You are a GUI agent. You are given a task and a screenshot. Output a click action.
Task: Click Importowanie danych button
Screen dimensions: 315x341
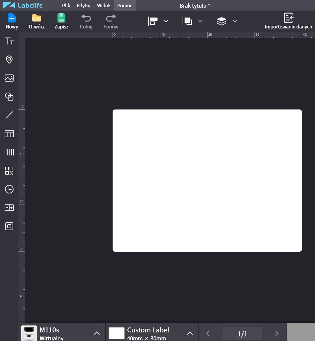click(x=288, y=21)
